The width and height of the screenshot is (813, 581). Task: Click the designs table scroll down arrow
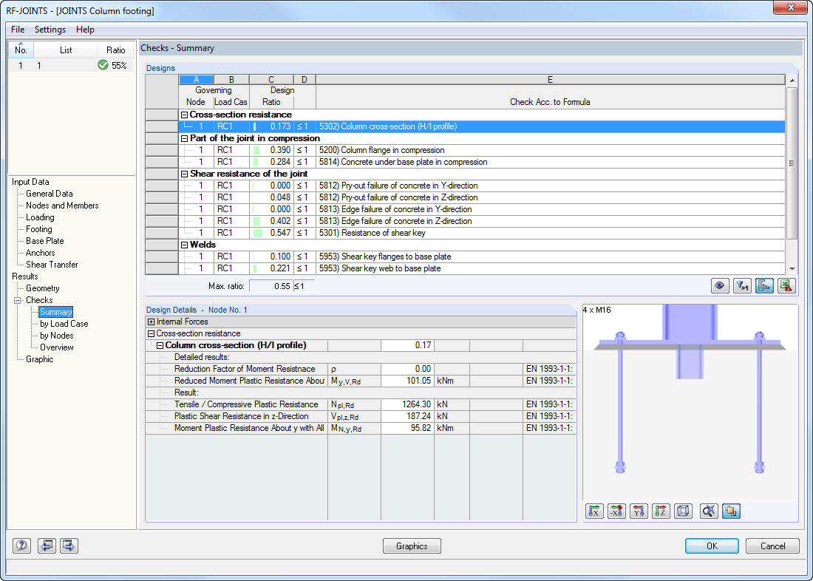pos(792,269)
